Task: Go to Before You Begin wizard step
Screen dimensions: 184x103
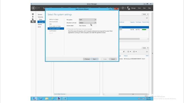Action: point(54,19)
